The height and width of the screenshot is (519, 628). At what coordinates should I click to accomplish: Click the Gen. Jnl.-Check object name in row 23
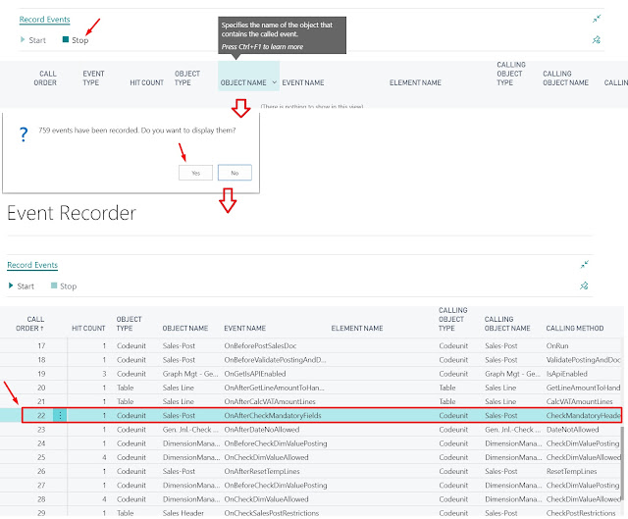[x=190, y=430]
